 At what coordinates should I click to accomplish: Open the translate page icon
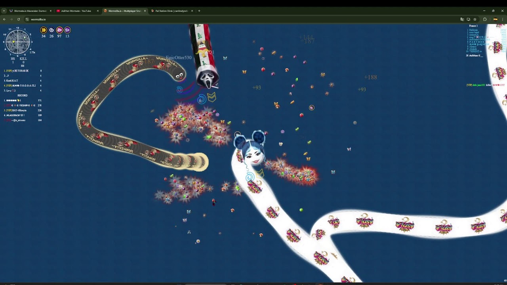point(462,19)
